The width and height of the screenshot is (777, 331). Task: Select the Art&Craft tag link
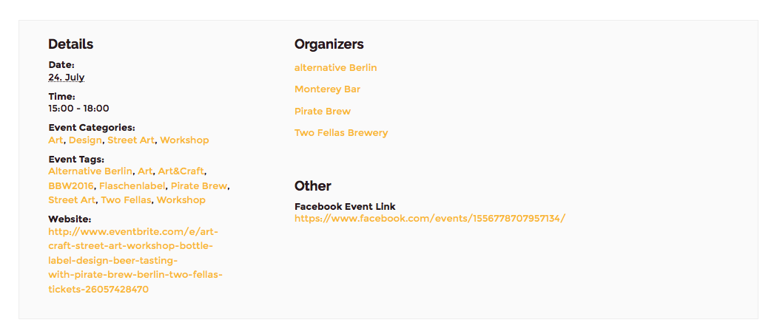pos(181,171)
